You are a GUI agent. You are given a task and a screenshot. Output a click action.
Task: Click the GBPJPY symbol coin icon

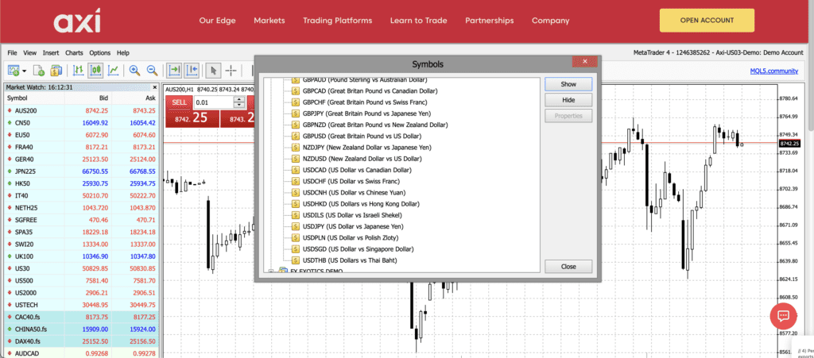(x=296, y=114)
